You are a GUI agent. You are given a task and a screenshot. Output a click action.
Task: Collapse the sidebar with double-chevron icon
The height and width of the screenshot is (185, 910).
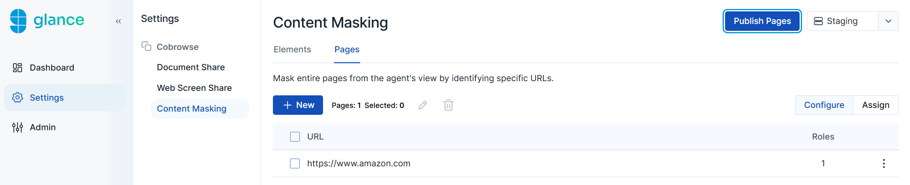[x=118, y=21]
